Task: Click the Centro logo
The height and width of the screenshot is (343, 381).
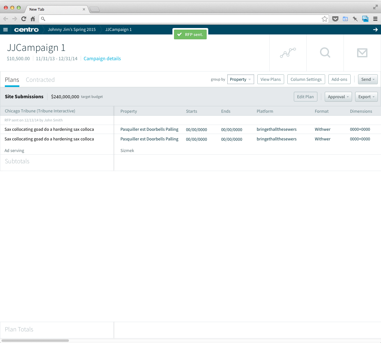Action: click(26, 30)
